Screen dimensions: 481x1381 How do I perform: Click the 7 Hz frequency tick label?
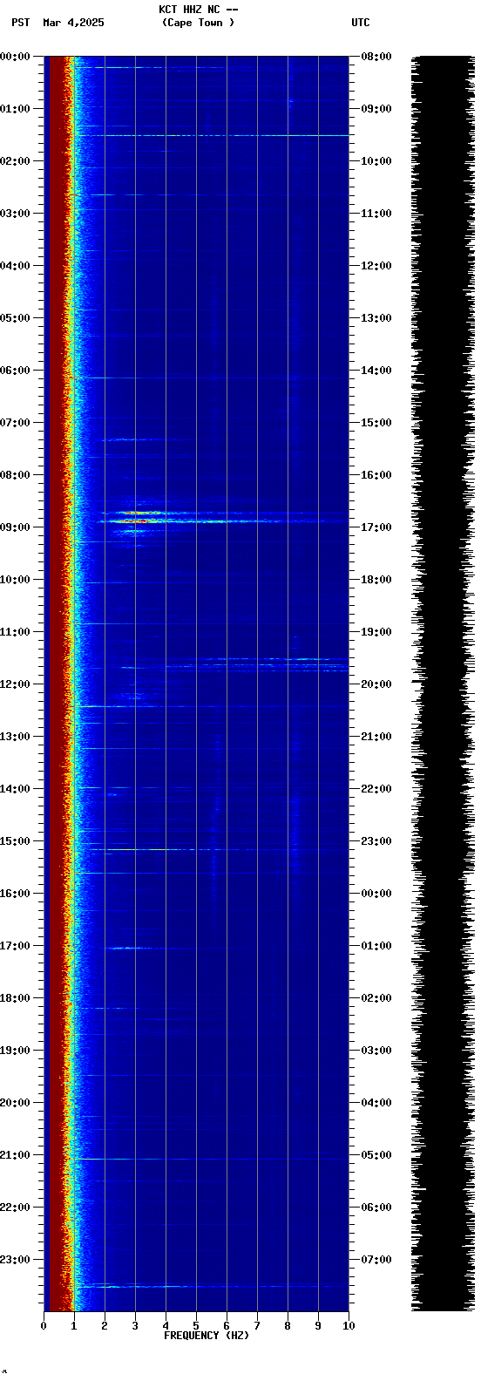pos(257,1326)
